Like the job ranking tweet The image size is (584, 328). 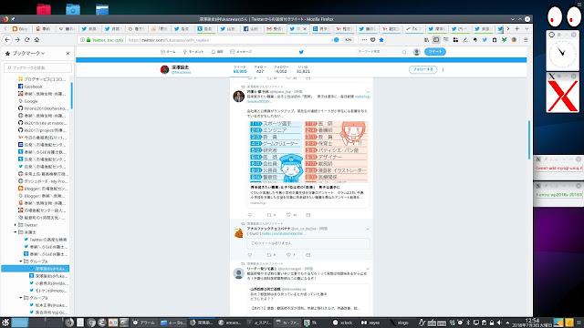click(288, 215)
